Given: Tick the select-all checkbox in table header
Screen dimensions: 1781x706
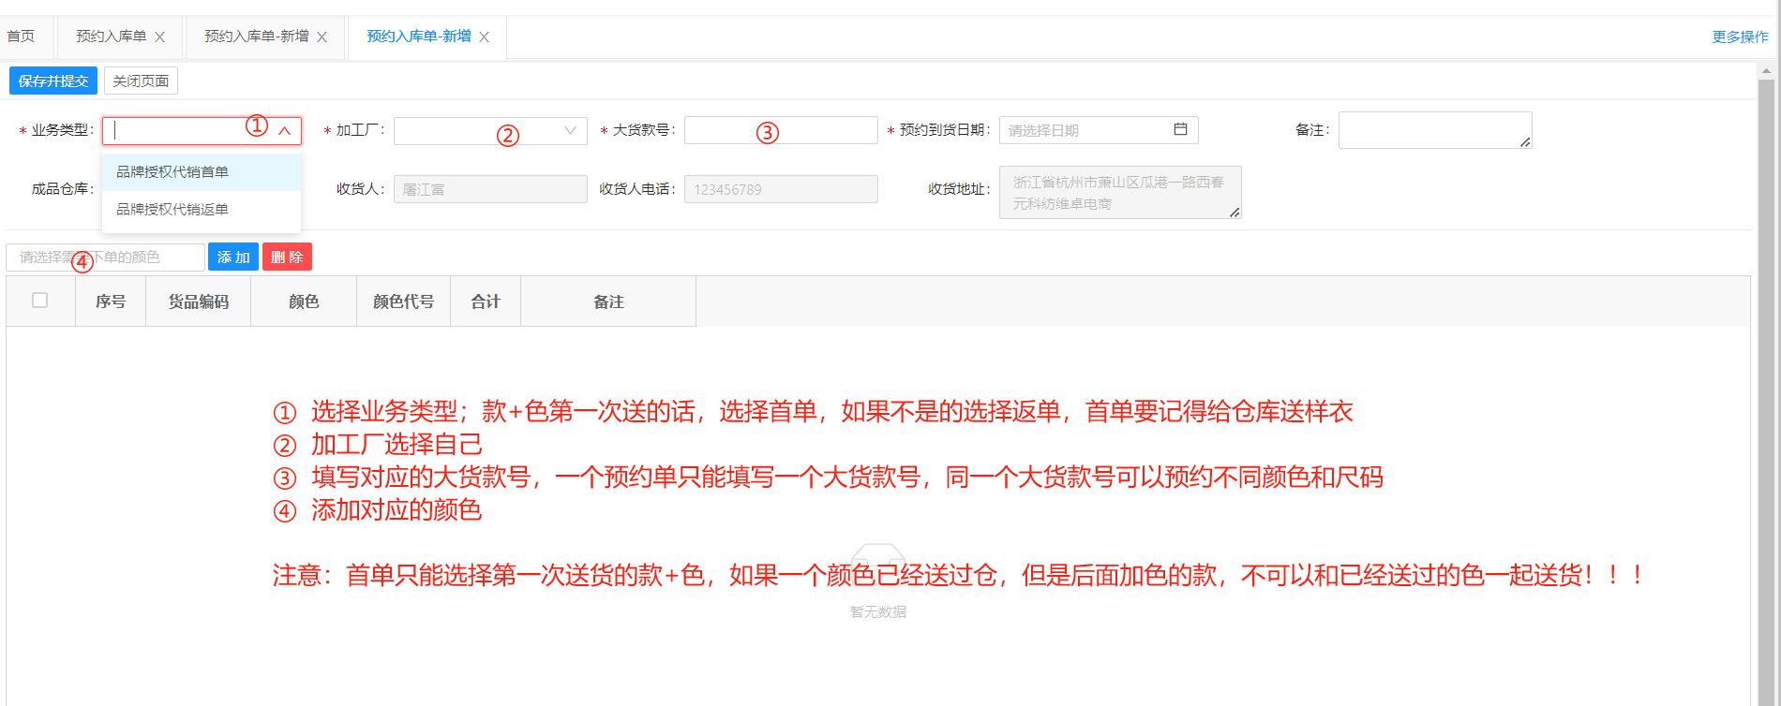Looking at the screenshot, I should tap(40, 301).
